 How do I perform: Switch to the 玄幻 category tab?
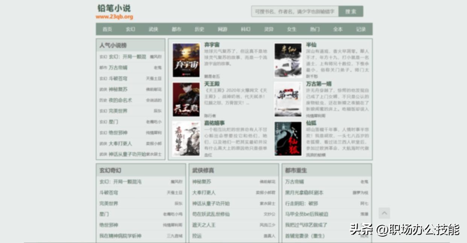coord(130,29)
